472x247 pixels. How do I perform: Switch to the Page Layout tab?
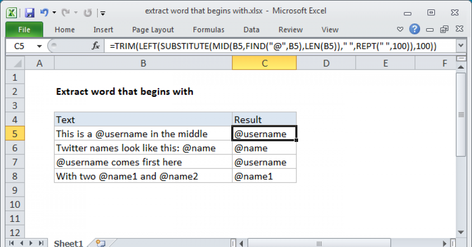(x=153, y=30)
